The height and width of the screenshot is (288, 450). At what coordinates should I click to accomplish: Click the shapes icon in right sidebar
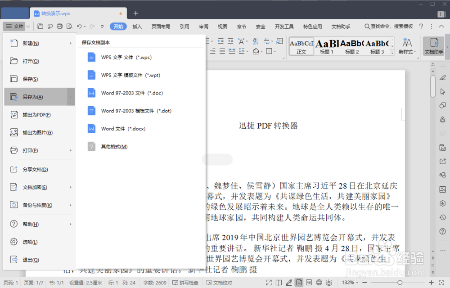pos(442,105)
